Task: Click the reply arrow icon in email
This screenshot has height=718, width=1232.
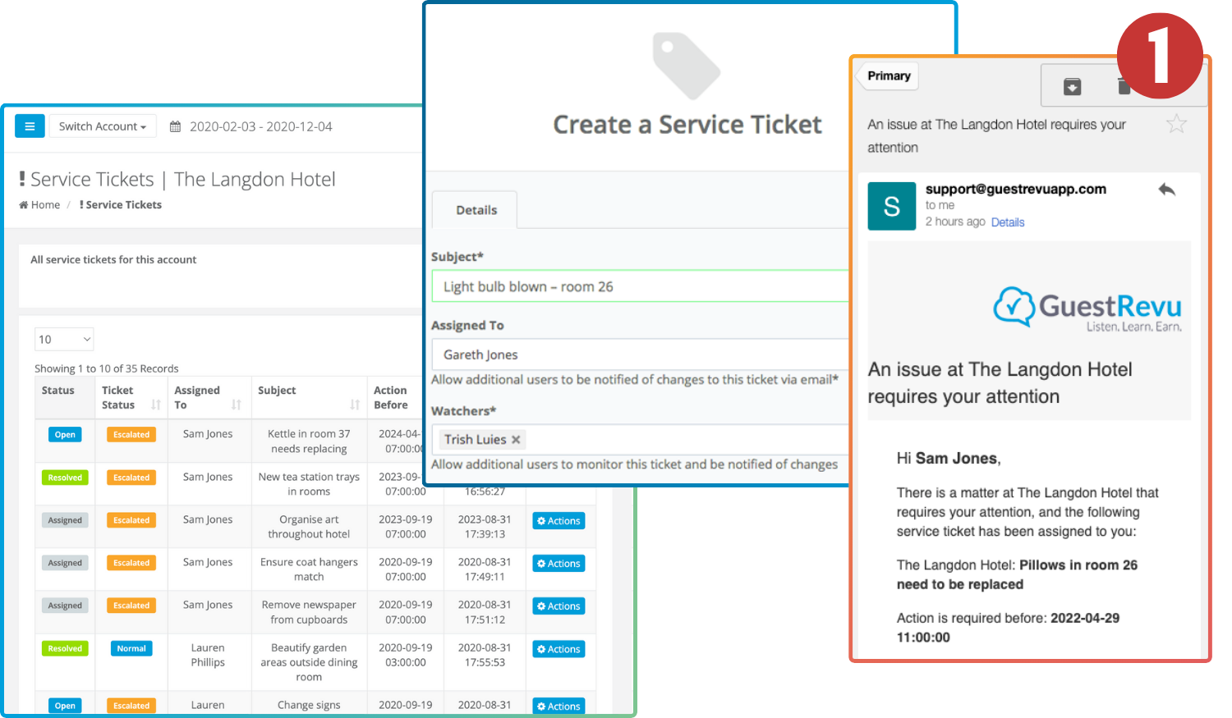Action: pos(1166,190)
